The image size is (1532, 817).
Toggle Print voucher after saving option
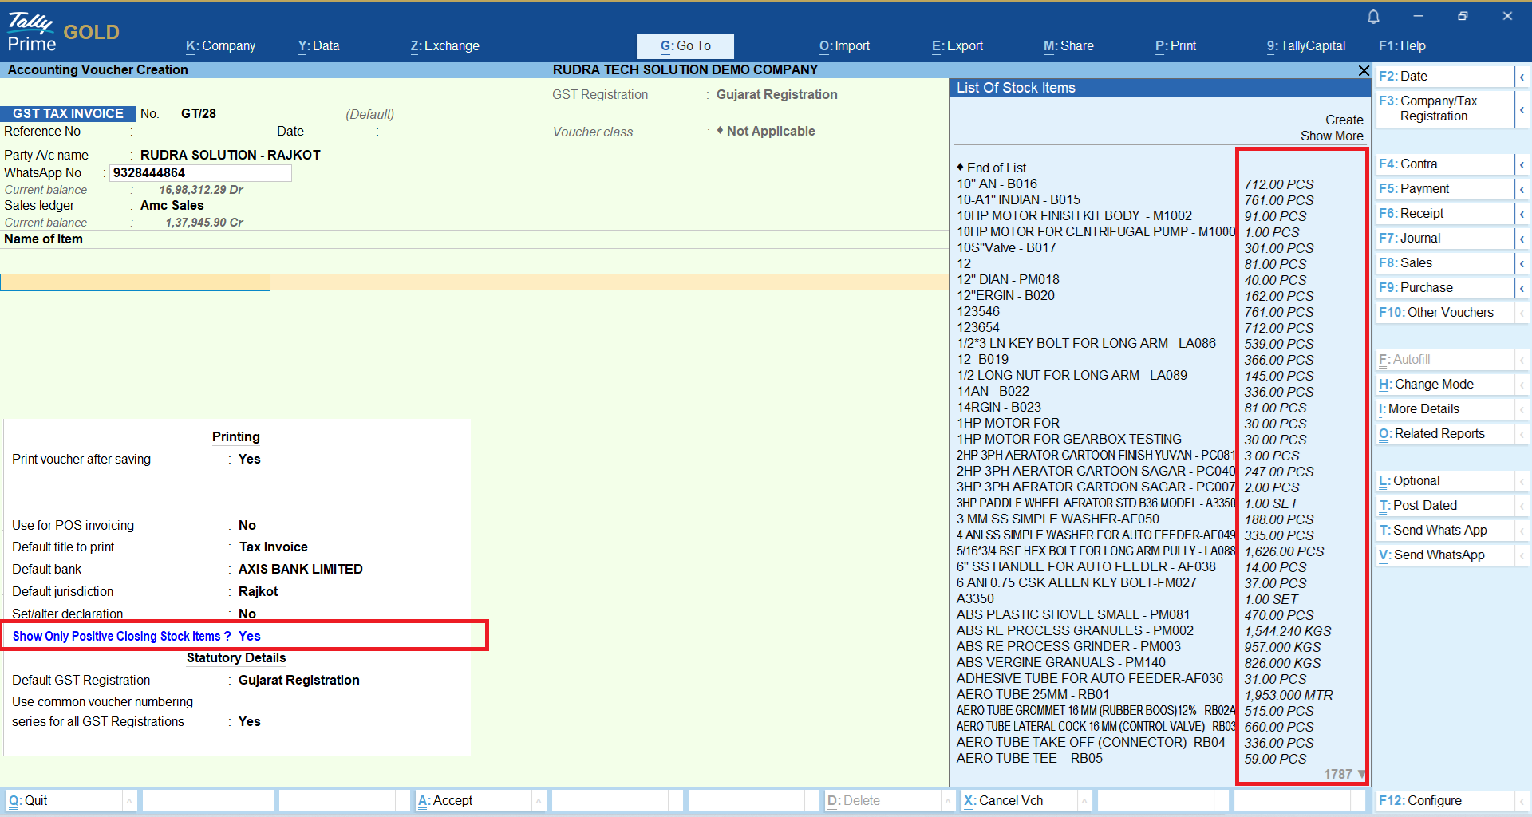pyautogui.click(x=249, y=460)
